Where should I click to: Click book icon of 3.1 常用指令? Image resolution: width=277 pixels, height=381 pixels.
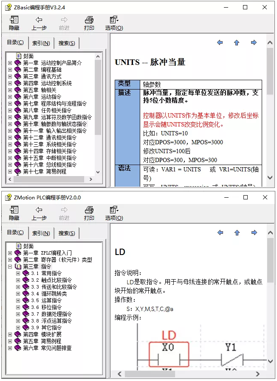click(26, 273)
